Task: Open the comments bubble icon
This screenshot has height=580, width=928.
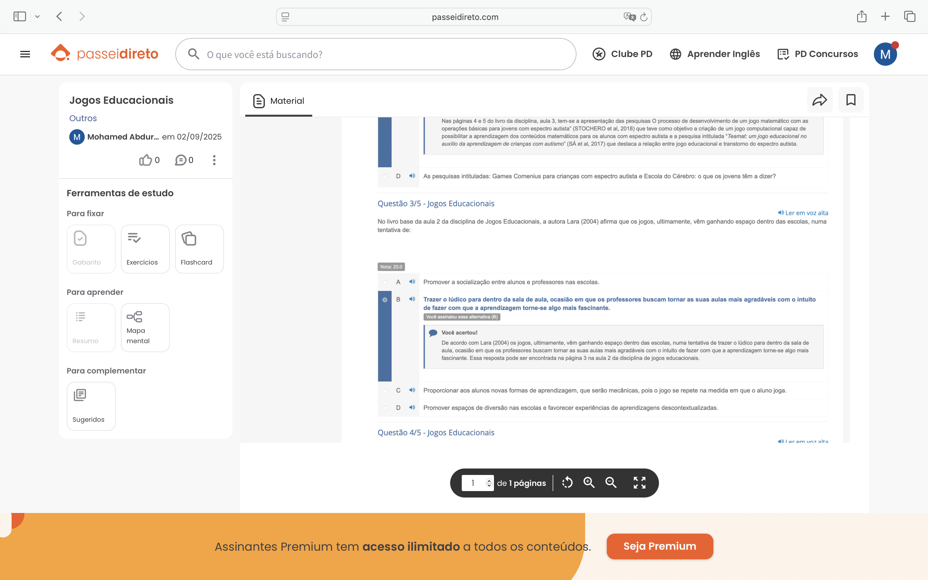Action: (x=181, y=160)
